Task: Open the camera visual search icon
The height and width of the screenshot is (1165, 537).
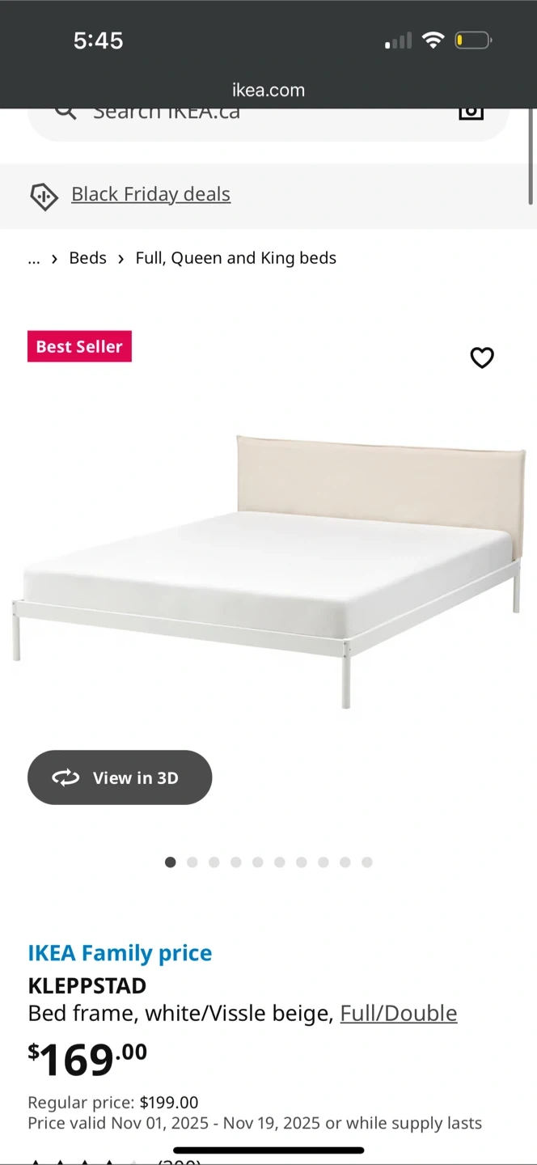Action: tap(471, 113)
